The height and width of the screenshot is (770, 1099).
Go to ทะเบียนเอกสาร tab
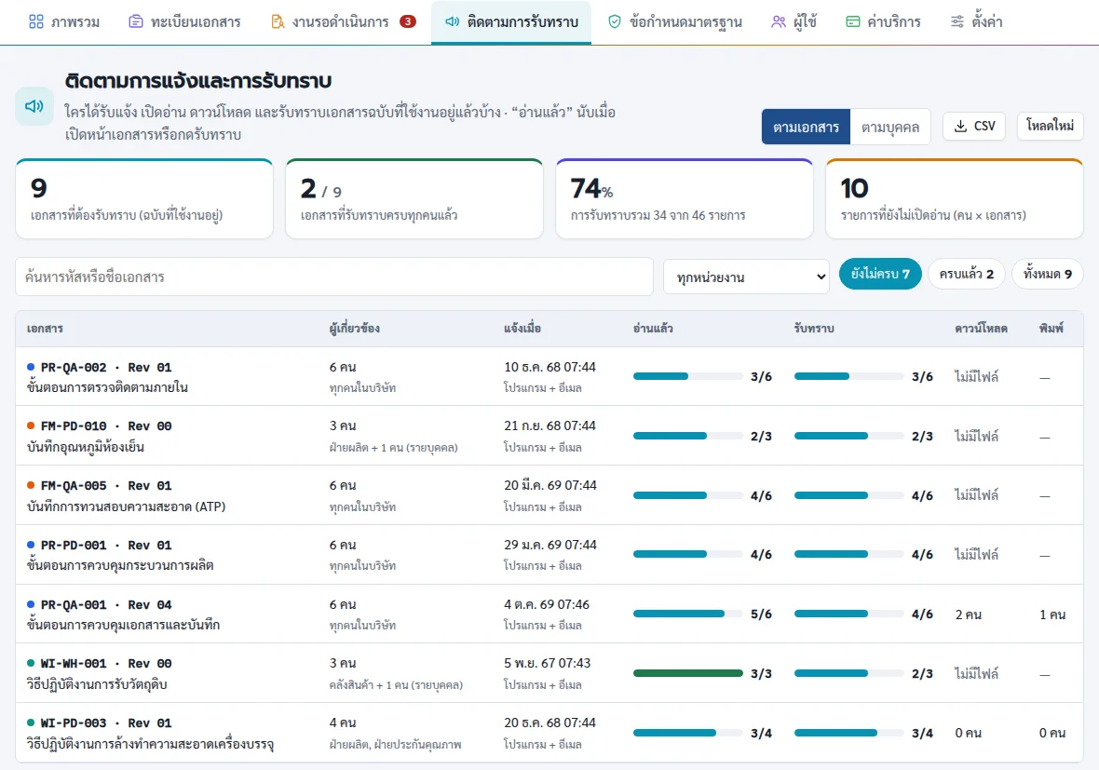[184, 22]
